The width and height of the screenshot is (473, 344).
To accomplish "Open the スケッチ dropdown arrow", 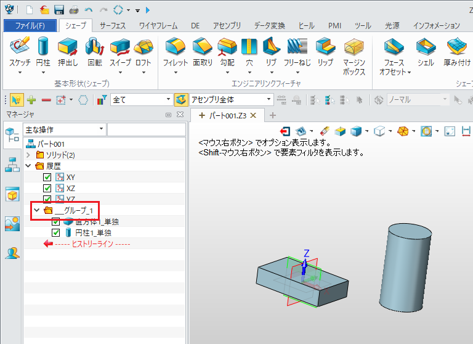I will (20, 73).
